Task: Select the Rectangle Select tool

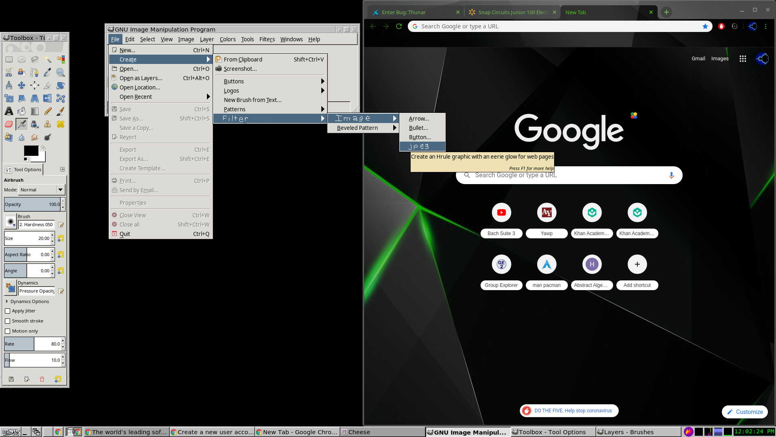Action: tap(9, 59)
